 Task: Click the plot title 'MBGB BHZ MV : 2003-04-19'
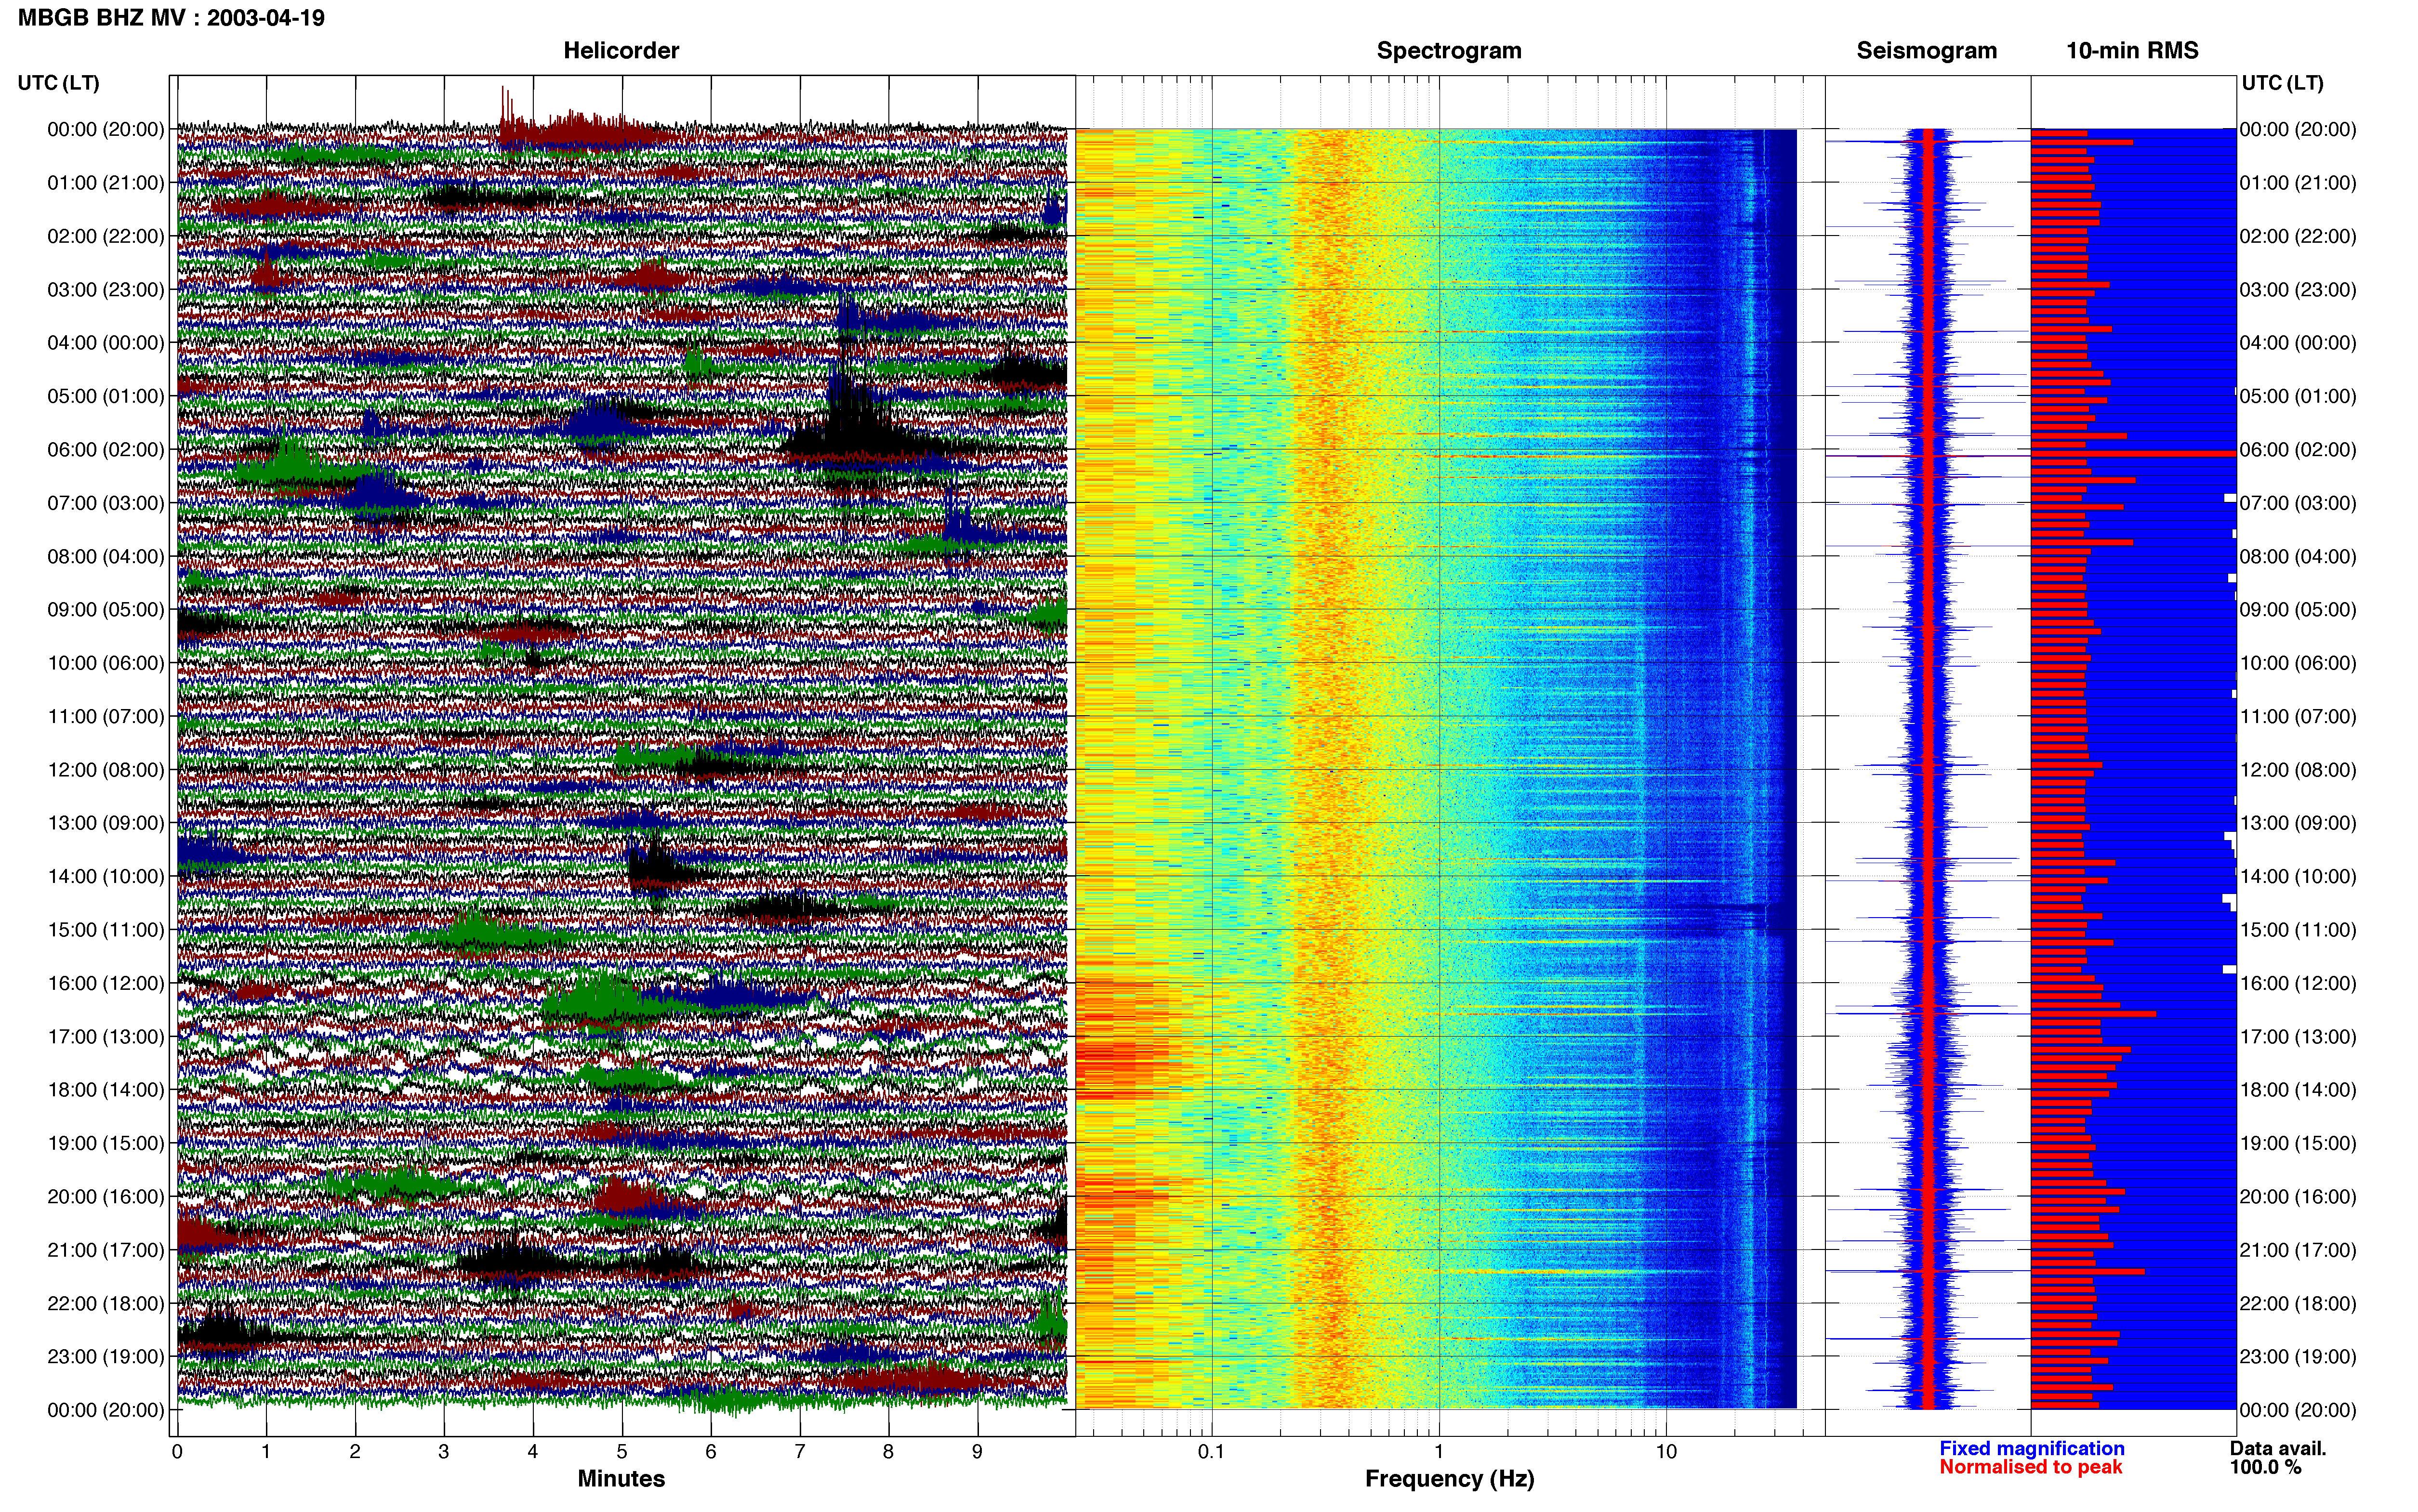171,18
